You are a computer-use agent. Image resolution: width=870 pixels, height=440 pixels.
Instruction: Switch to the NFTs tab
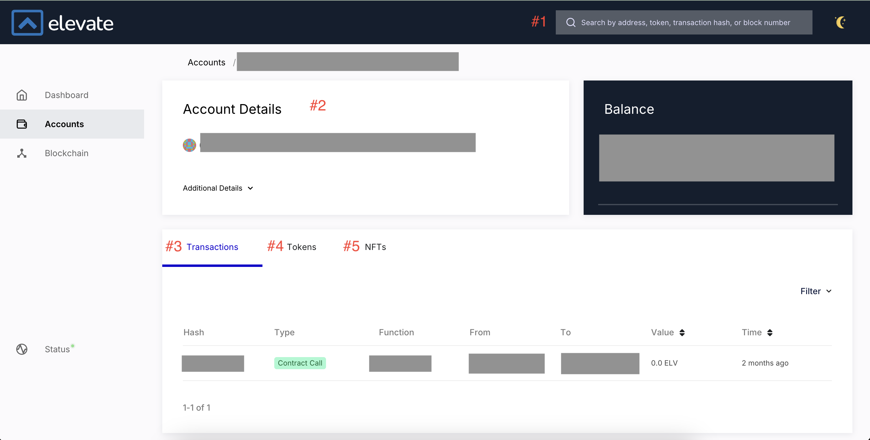(375, 247)
